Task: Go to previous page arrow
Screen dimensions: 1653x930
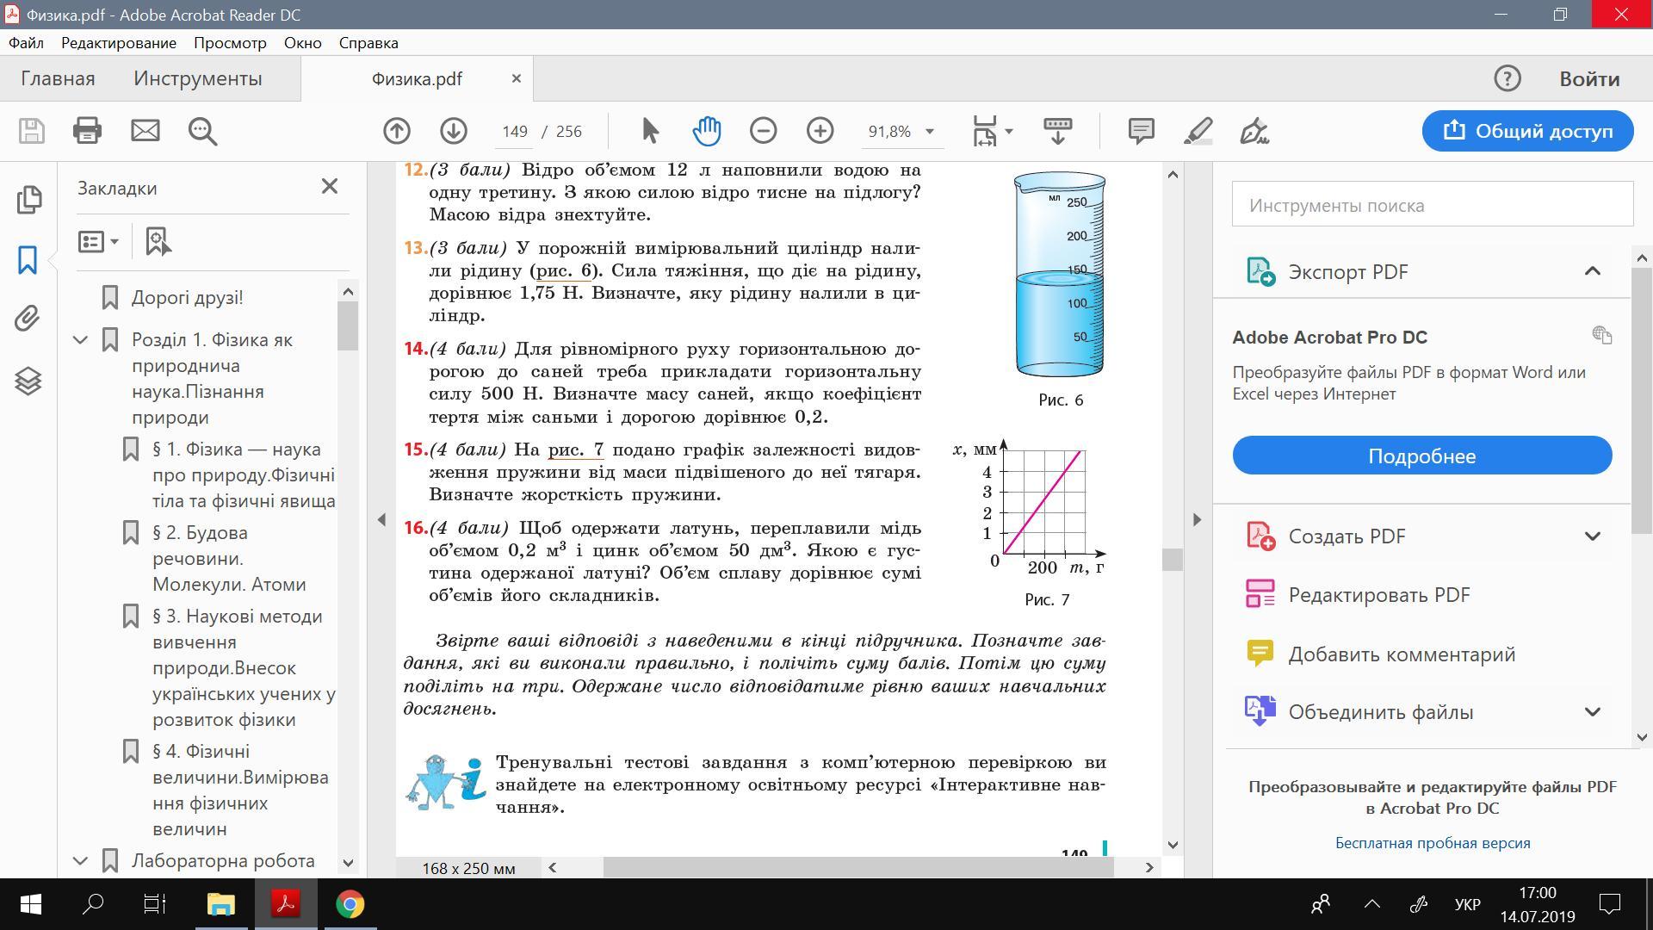Action: (397, 131)
